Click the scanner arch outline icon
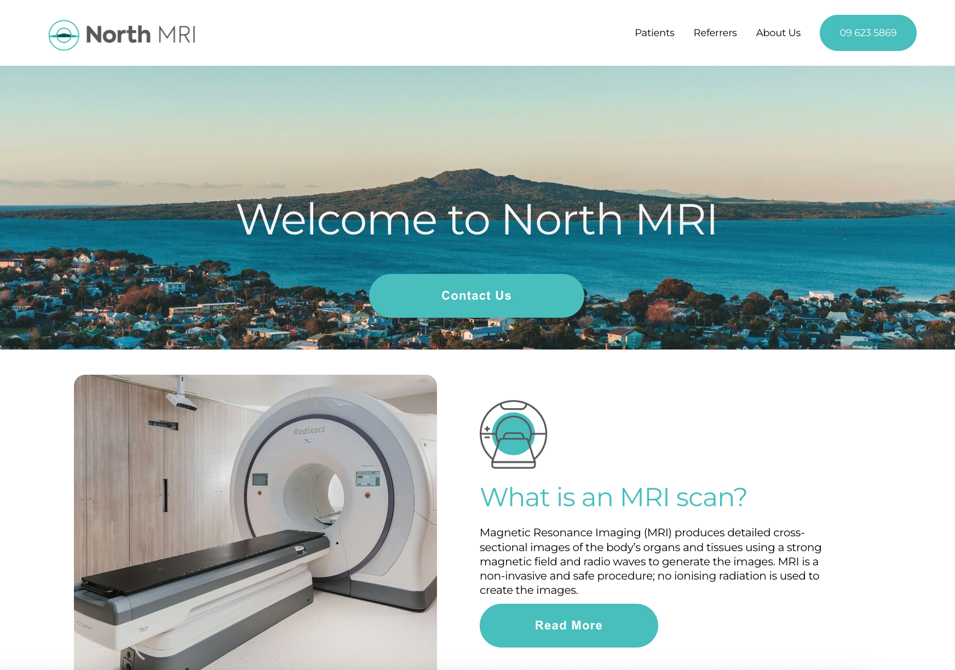 click(x=513, y=402)
